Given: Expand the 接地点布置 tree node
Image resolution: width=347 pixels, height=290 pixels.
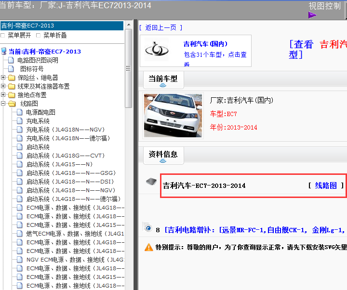Looking at the screenshot, I should (3, 95).
